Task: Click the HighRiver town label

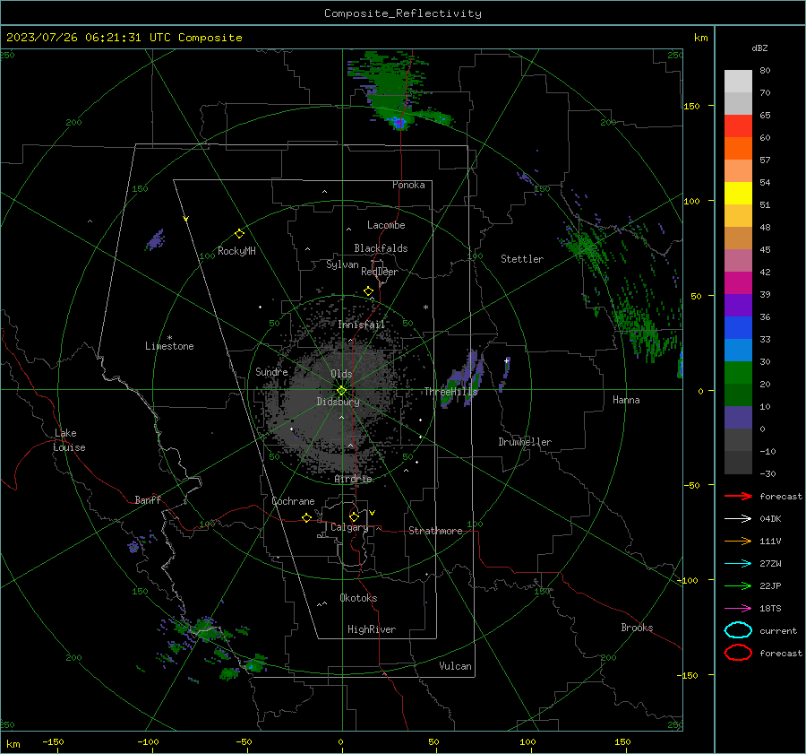Action: click(x=372, y=629)
